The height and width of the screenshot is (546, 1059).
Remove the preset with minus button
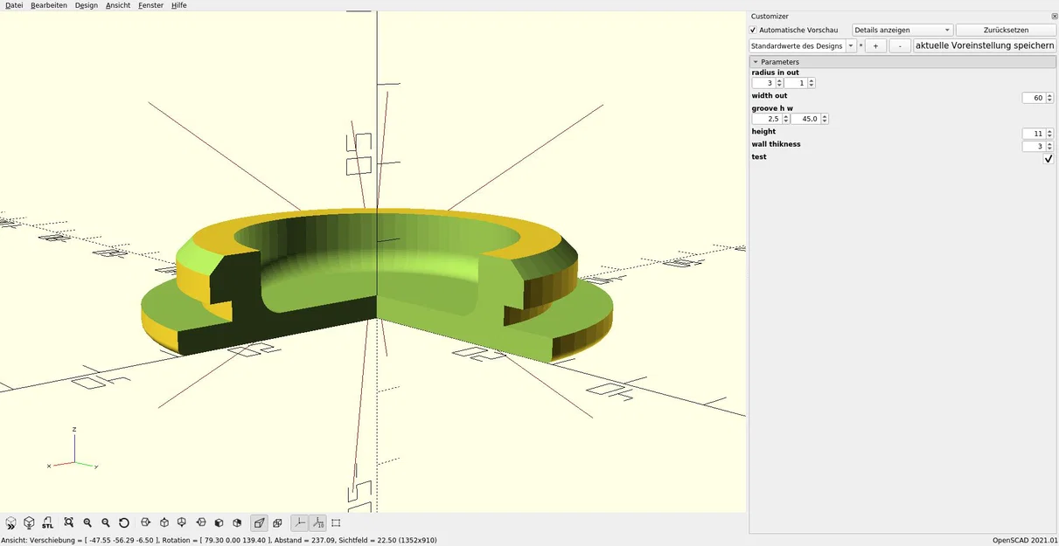pyautogui.click(x=900, y=45)
